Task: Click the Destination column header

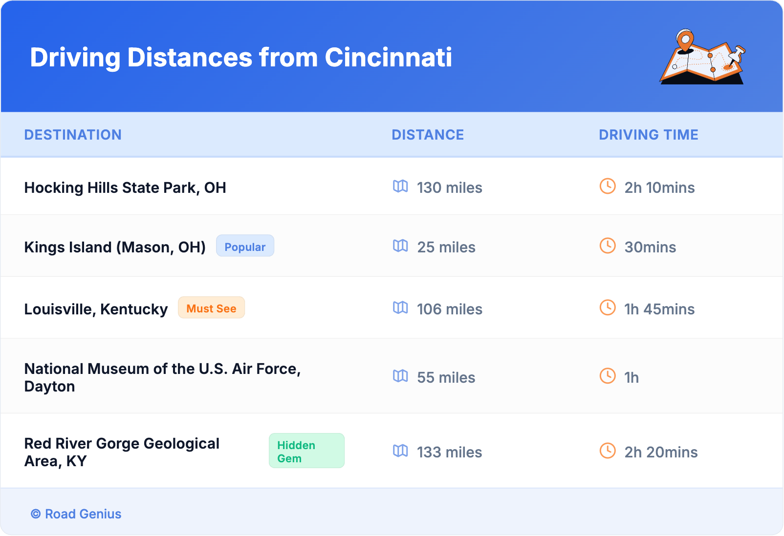Action: point(73,135)
